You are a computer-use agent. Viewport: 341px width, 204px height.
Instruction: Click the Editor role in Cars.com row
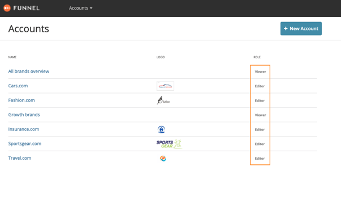pos(260,86)
